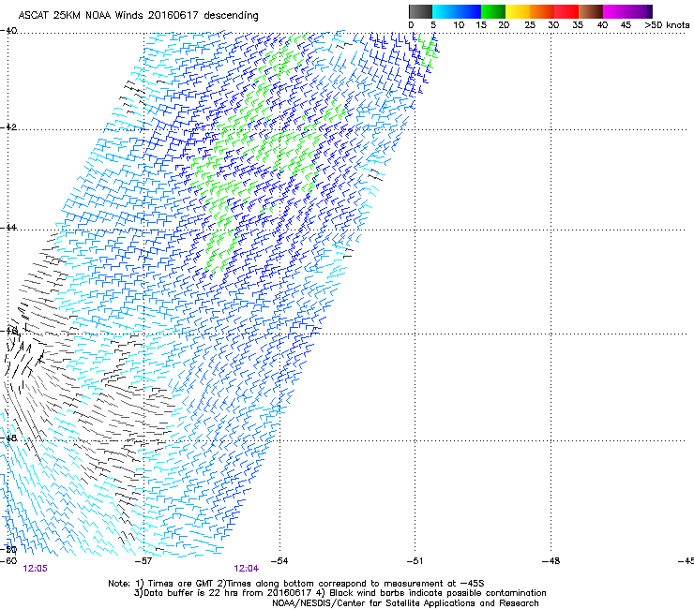Click the -44 latitude axis label
Screen dimensions: 694x609
pyautogui.click(x=8, y=228)
